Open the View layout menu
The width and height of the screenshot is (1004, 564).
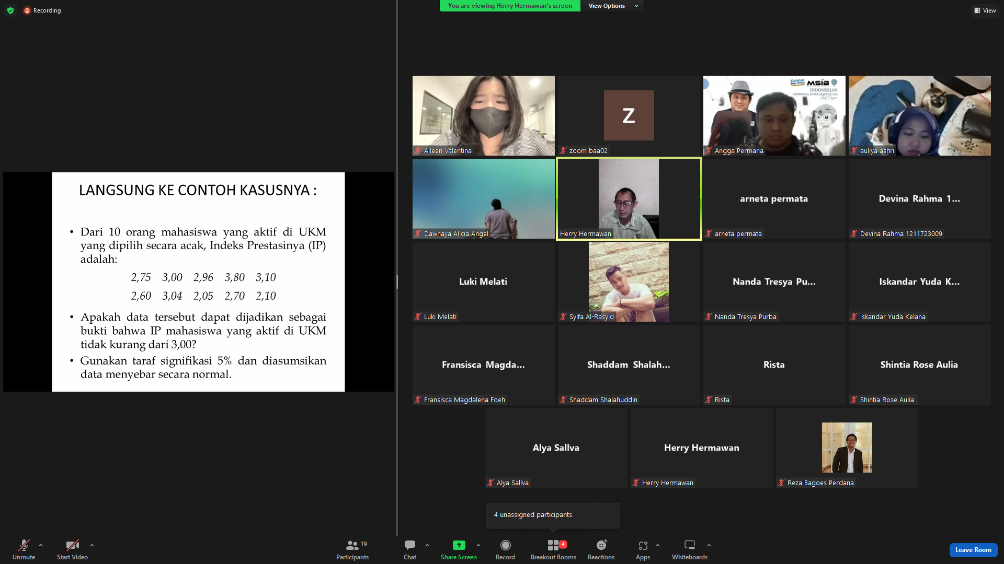(985, 10)
